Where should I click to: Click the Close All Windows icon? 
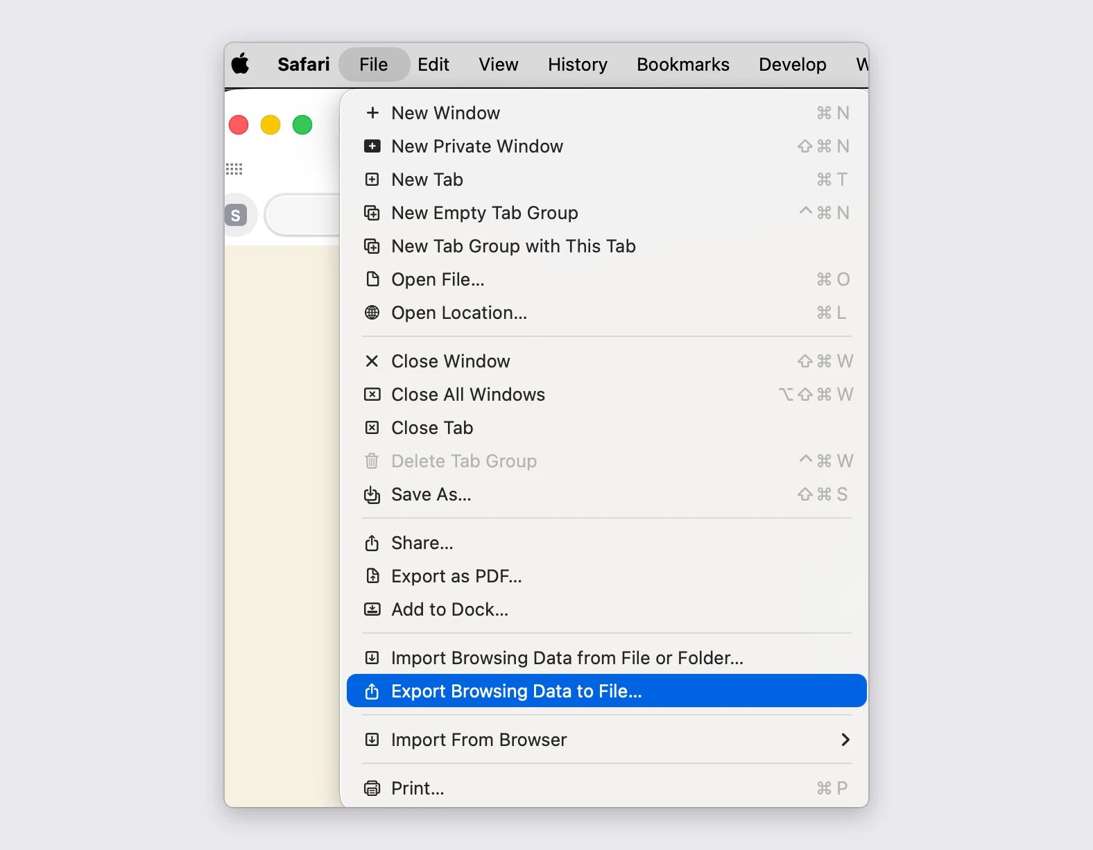point(372,394)
